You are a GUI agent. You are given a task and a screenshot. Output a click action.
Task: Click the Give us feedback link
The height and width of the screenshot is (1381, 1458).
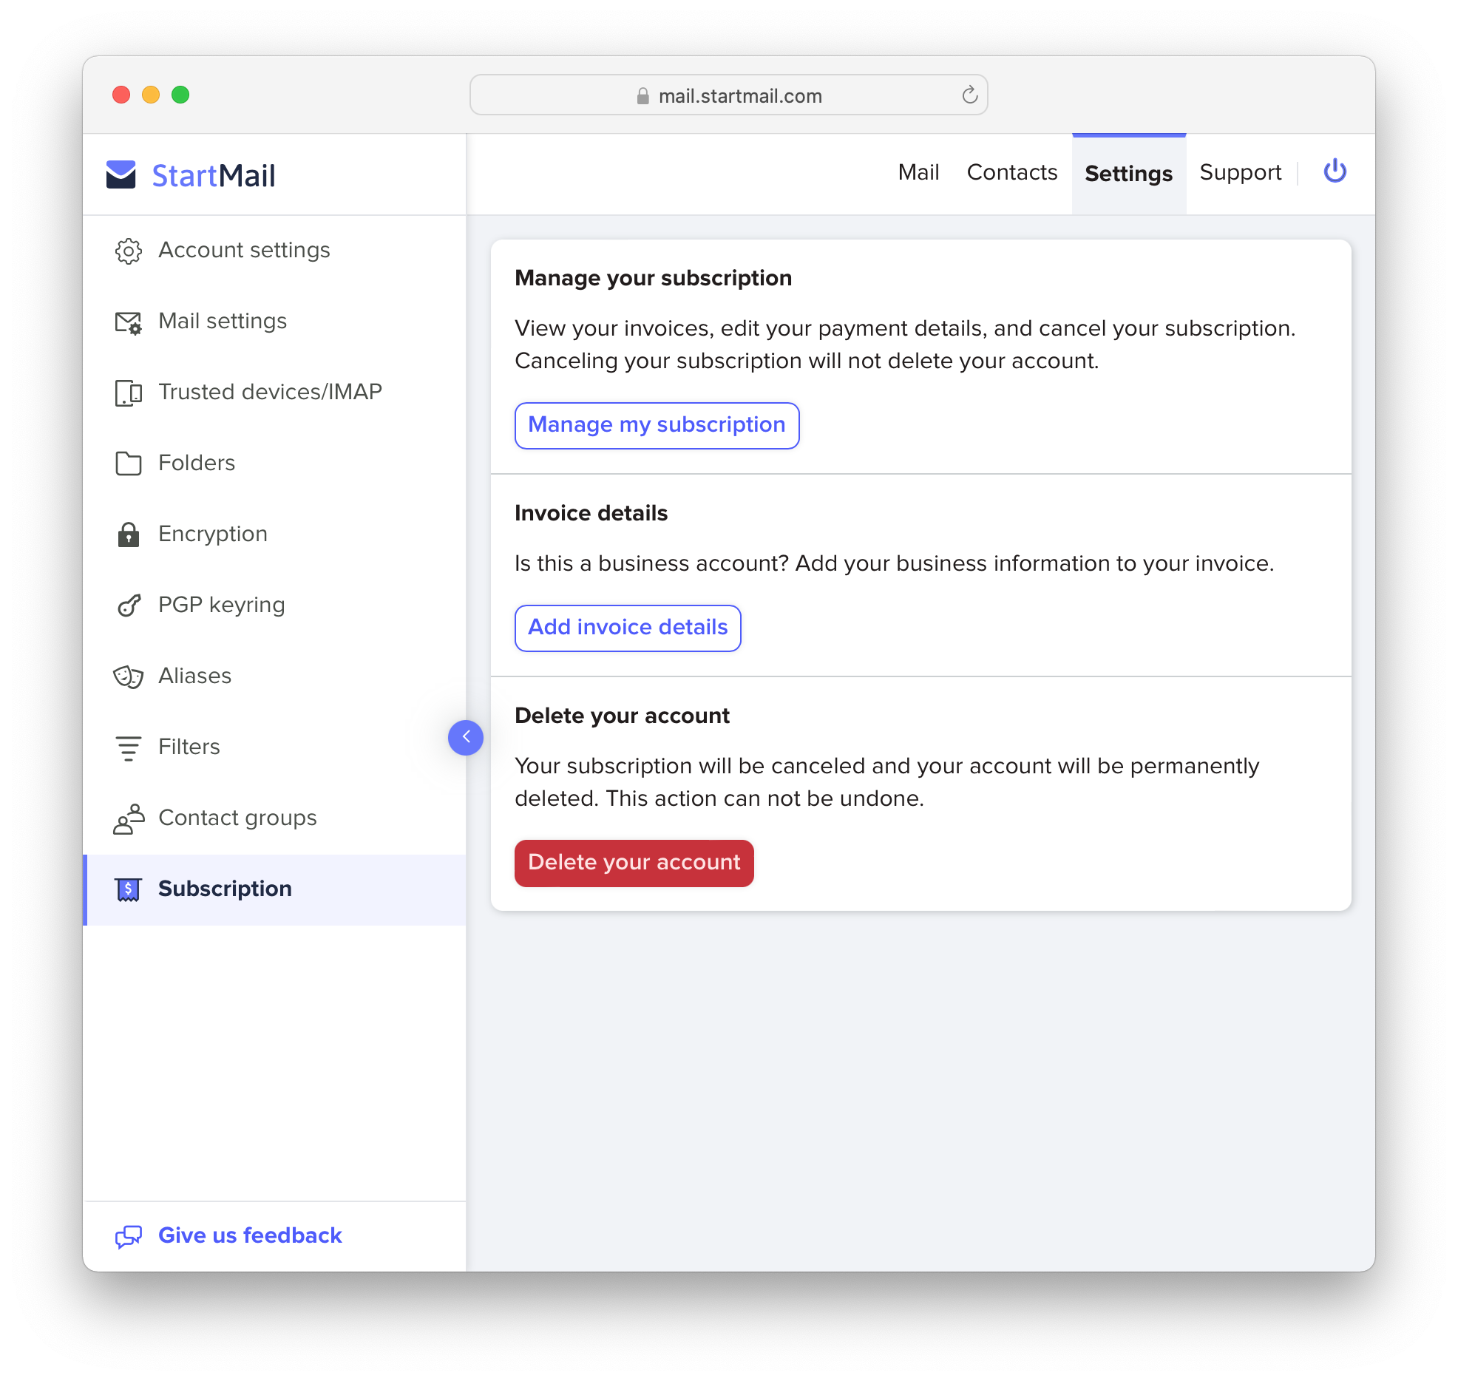(250, 1236)
